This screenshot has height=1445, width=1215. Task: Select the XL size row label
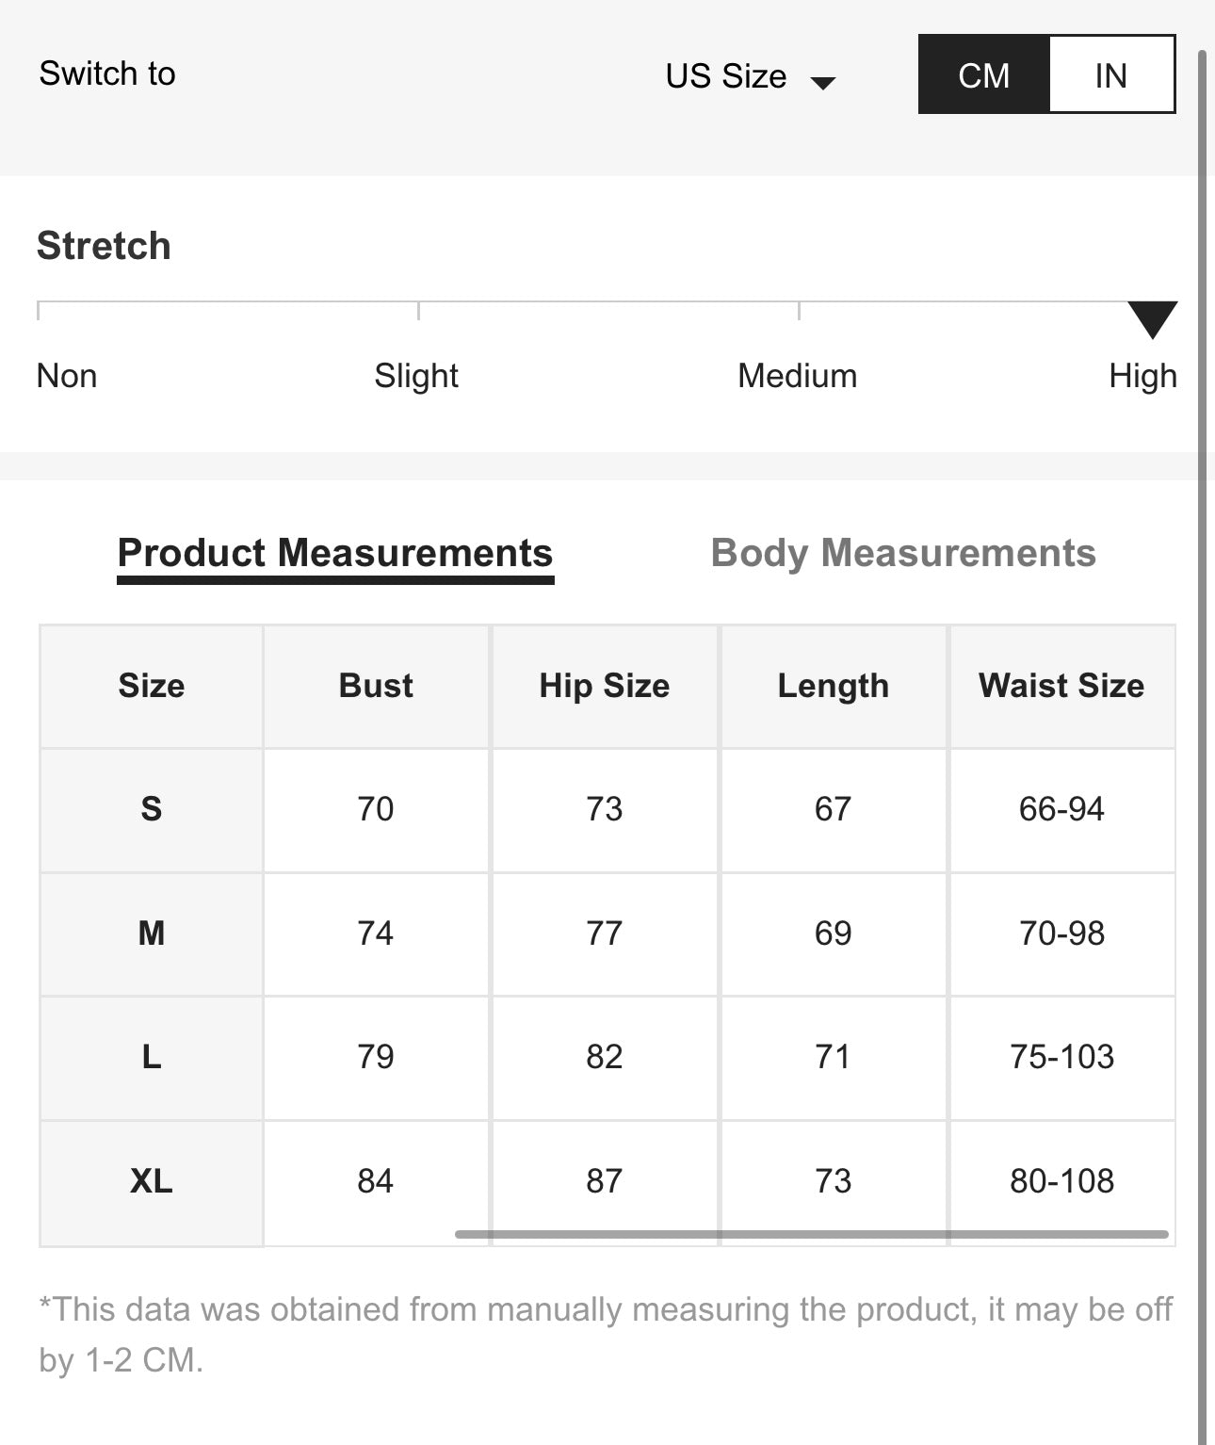tap(152, 1181)
